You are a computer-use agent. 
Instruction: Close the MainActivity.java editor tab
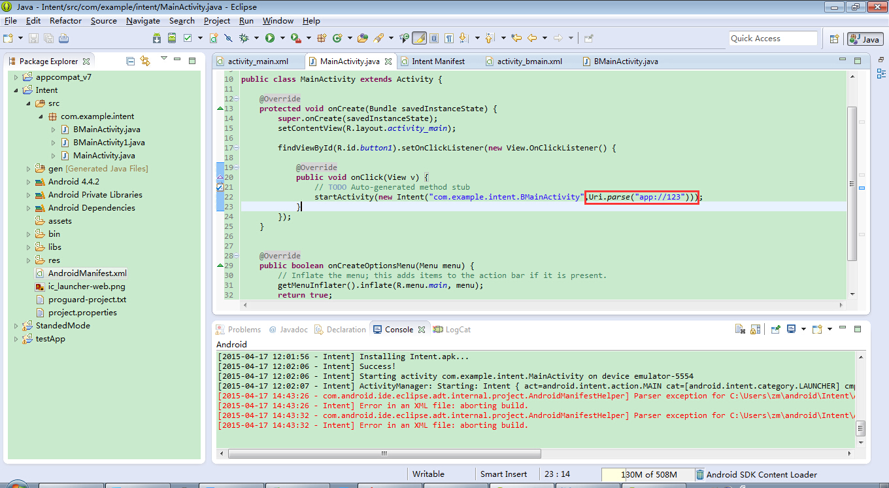click(x=388, y=61)
